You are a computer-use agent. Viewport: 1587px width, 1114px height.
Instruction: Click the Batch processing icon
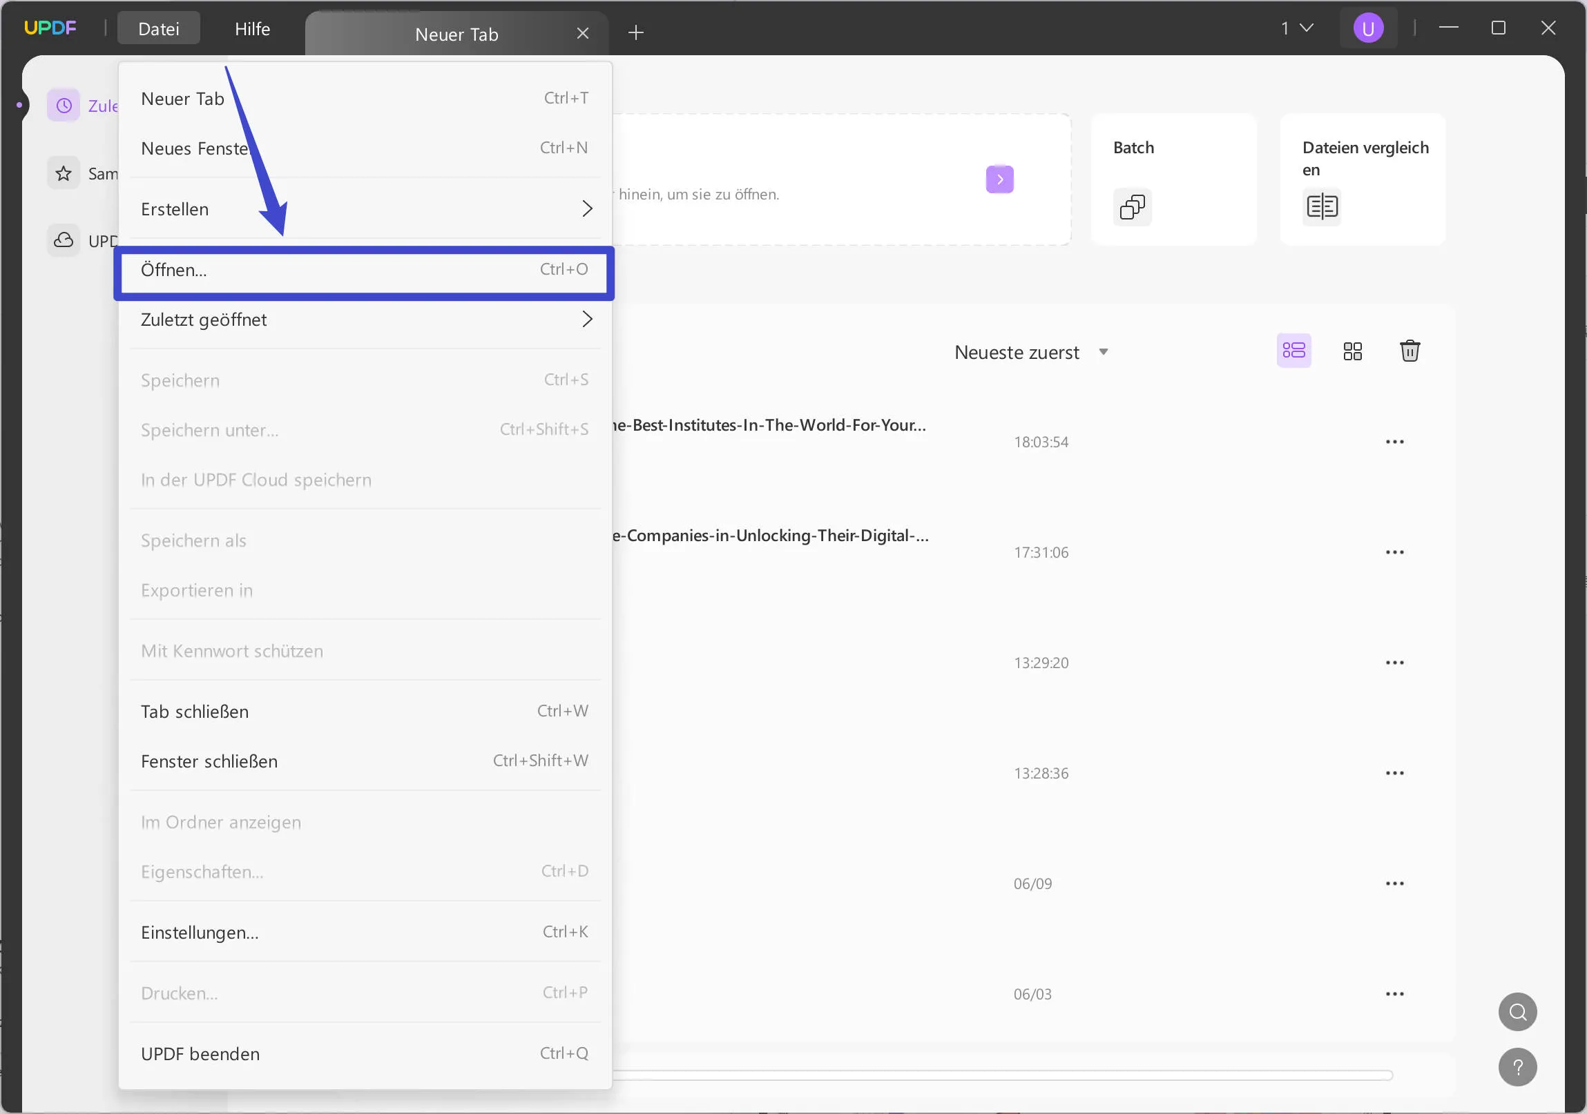pos(1131,206)
